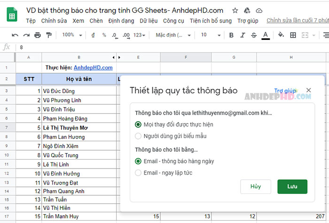Expand hidden columns with right arrow
Screen dimensions: 329x223
tap(119, 57)
